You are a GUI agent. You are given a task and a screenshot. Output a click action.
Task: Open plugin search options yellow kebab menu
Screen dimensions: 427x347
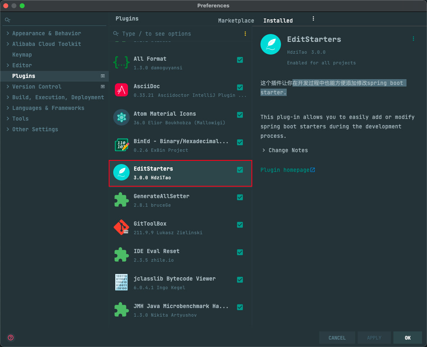coord(245,34)
